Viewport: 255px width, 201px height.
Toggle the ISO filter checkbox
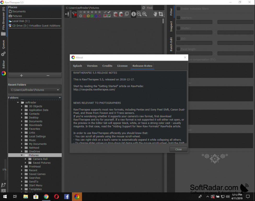tap(178, 39)
